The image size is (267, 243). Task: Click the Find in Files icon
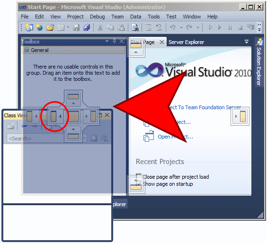click(135, 27)
